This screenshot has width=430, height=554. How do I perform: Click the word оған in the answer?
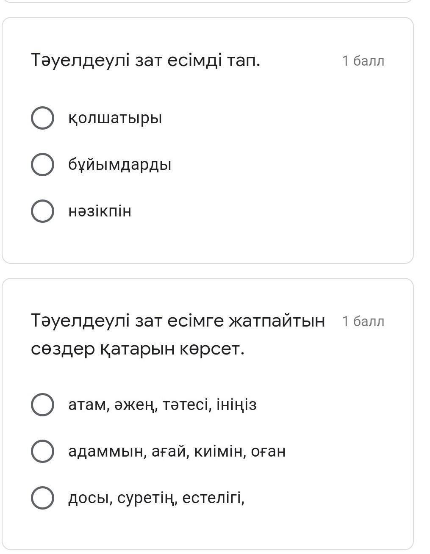tap(268, 451)
